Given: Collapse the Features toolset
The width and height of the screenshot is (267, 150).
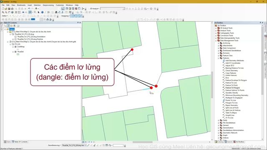Looking at the screenshot, I should click(x=219, y=58).
